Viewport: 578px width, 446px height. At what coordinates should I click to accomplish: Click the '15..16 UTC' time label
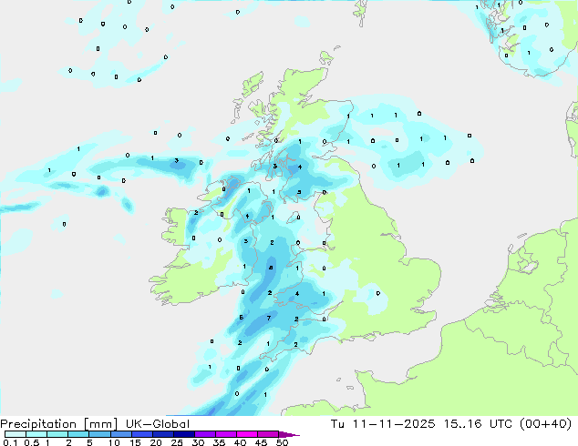tap(478, 424)
